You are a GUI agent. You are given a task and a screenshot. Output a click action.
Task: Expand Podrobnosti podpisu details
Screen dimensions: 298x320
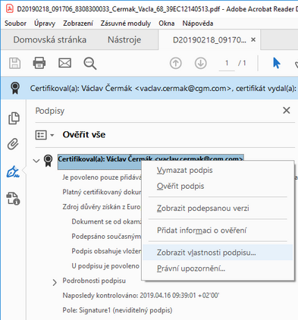click(x=55, y=282)
